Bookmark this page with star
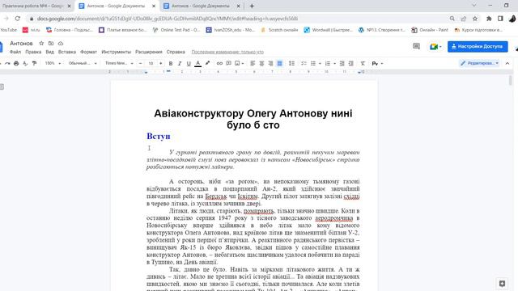The height and width of the screenshot is (291, 518). (x=475, y=19)
